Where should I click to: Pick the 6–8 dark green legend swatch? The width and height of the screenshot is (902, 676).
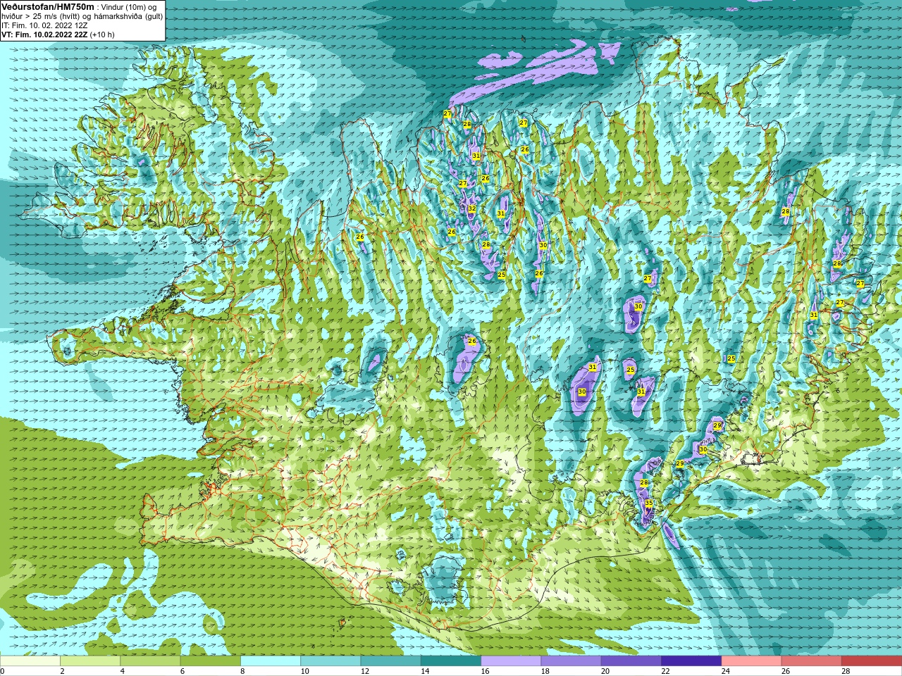point(211,661)
